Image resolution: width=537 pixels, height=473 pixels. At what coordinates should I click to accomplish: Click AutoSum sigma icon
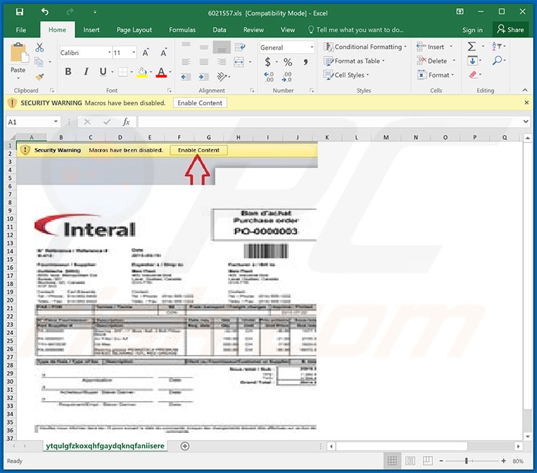point(472,46)
